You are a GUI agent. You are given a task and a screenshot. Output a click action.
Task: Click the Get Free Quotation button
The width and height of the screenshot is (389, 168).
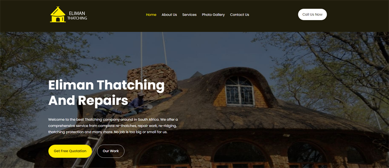pyautogui.click(x=70, y=151)
